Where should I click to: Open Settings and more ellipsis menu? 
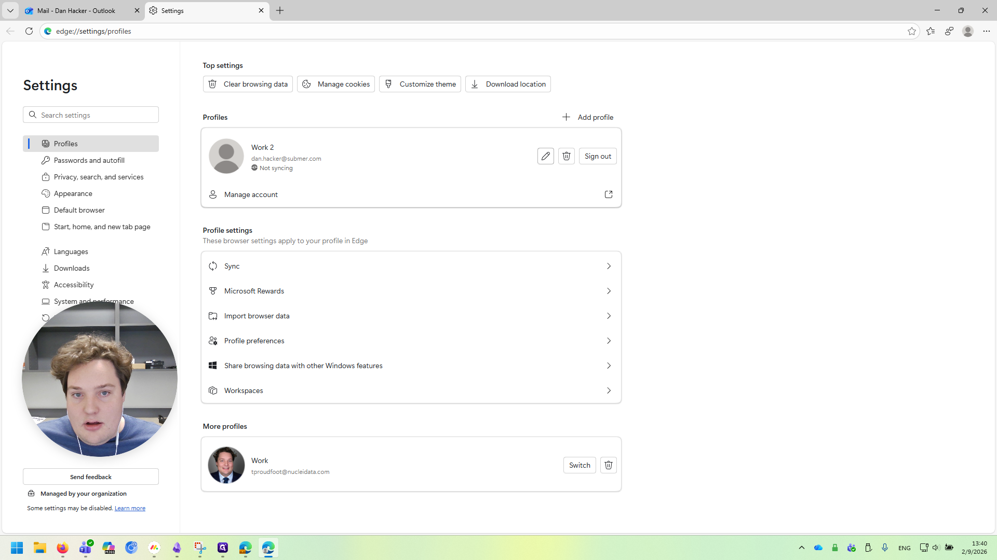point(987,31)
